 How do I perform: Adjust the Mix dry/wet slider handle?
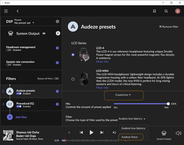point(168,104)
